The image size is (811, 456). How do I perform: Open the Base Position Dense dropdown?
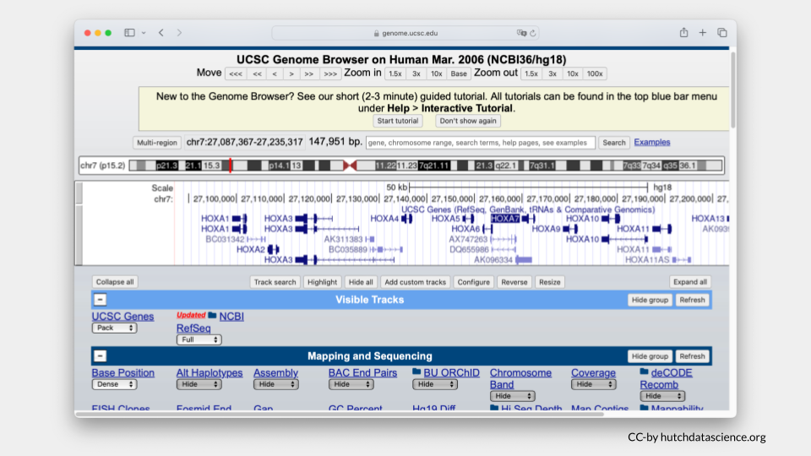coord(114,384)
